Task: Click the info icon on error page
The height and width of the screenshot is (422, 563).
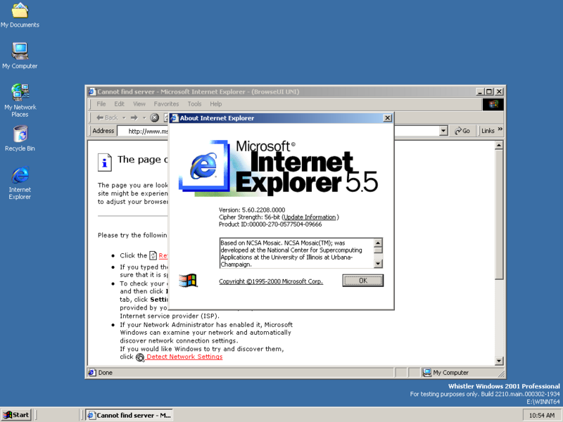Action: 104,162
